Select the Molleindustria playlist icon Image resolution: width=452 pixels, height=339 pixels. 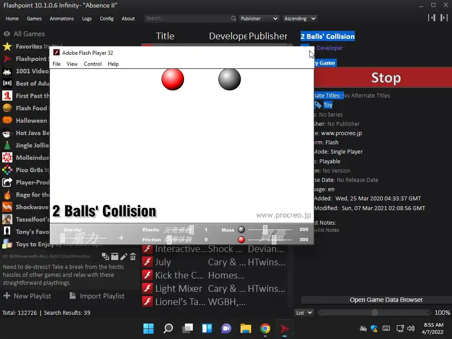[7, 158]
